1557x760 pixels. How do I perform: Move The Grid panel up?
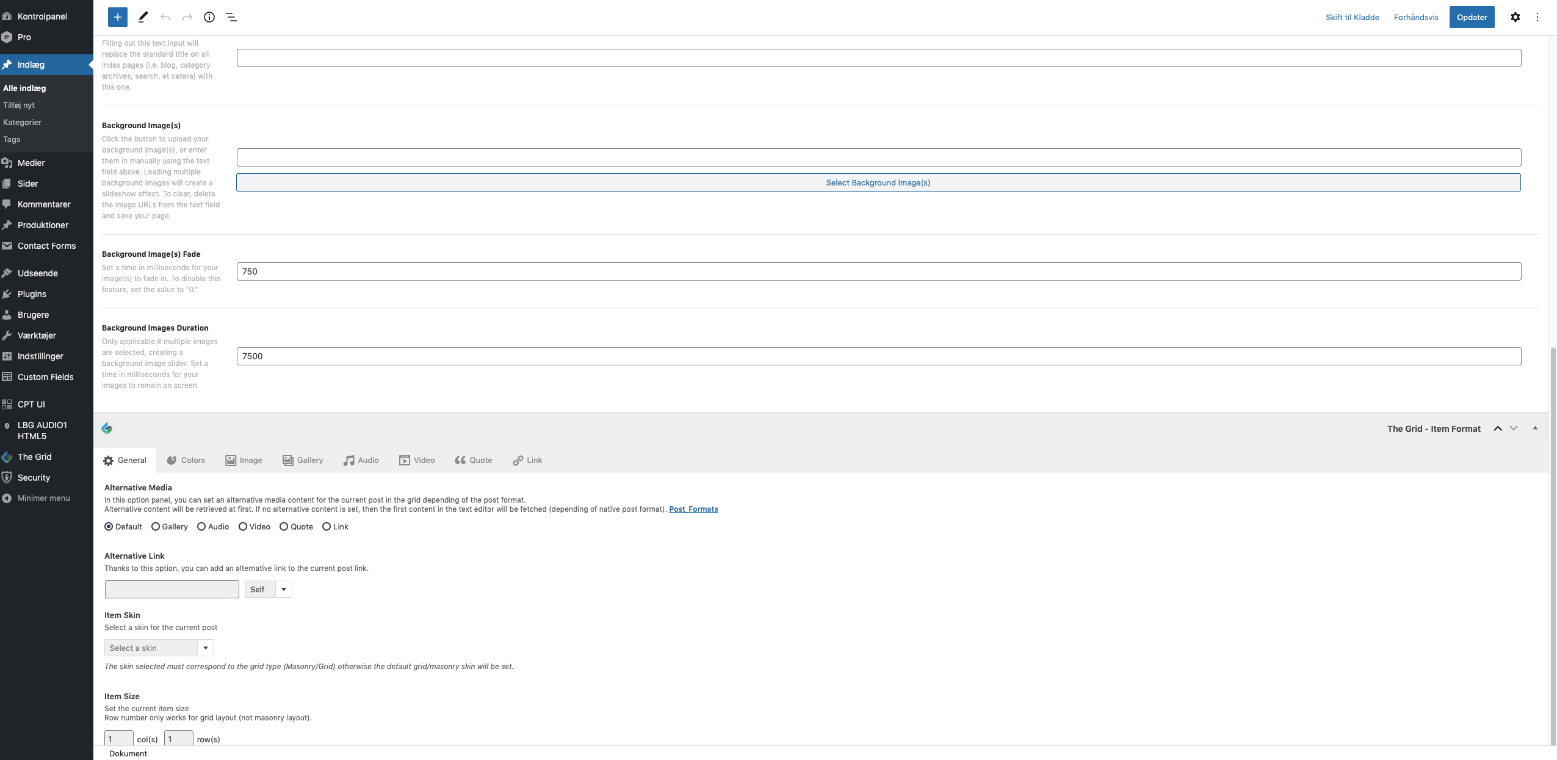tap(1498, 428)
